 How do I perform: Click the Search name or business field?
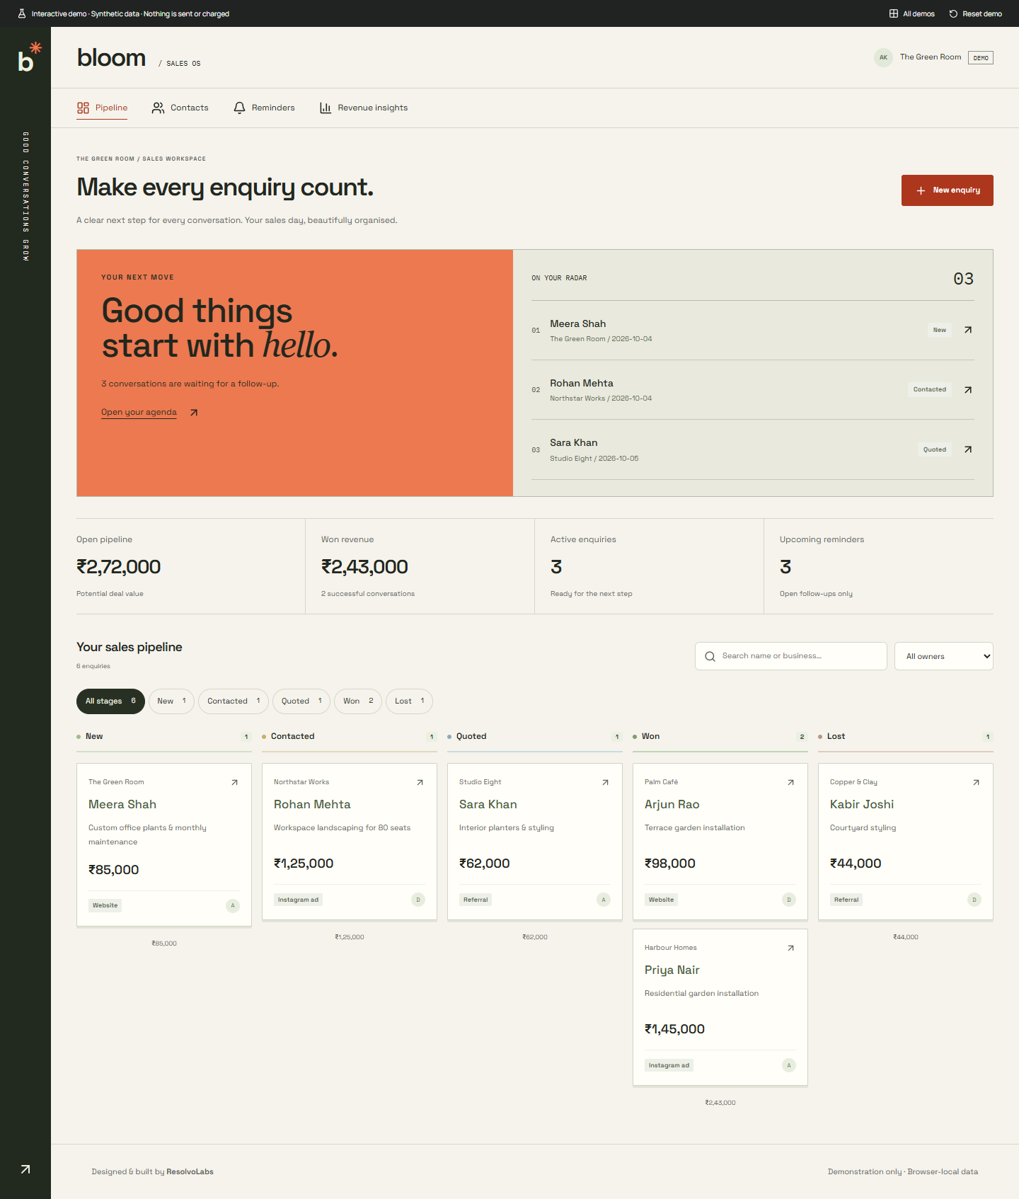(791, 656)
